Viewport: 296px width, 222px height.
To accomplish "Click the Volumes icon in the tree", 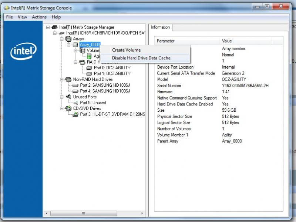I will tap(82, 51).
